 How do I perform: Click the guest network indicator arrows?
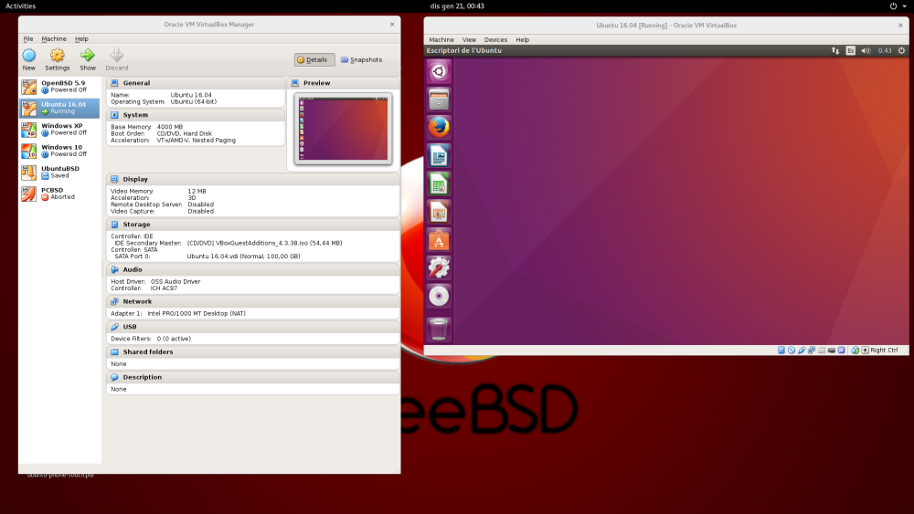835,50
